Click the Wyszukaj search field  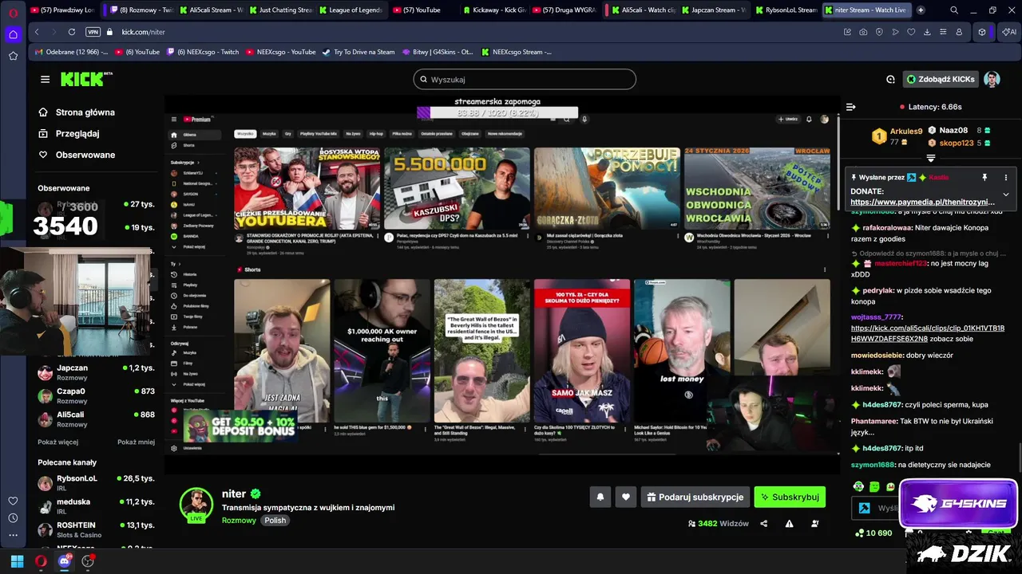pos(525,79)
